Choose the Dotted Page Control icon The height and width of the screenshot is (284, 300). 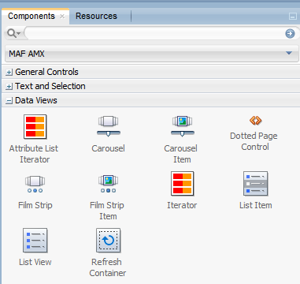pyautogui.click(x=256, y=121)
